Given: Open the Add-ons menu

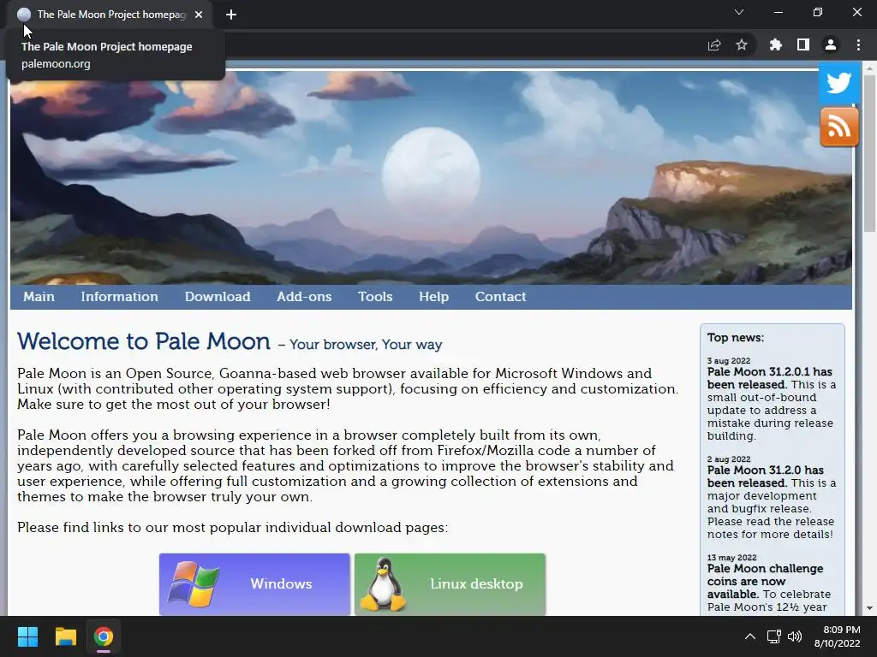Looking at the screenshot, I should [304, 297].
